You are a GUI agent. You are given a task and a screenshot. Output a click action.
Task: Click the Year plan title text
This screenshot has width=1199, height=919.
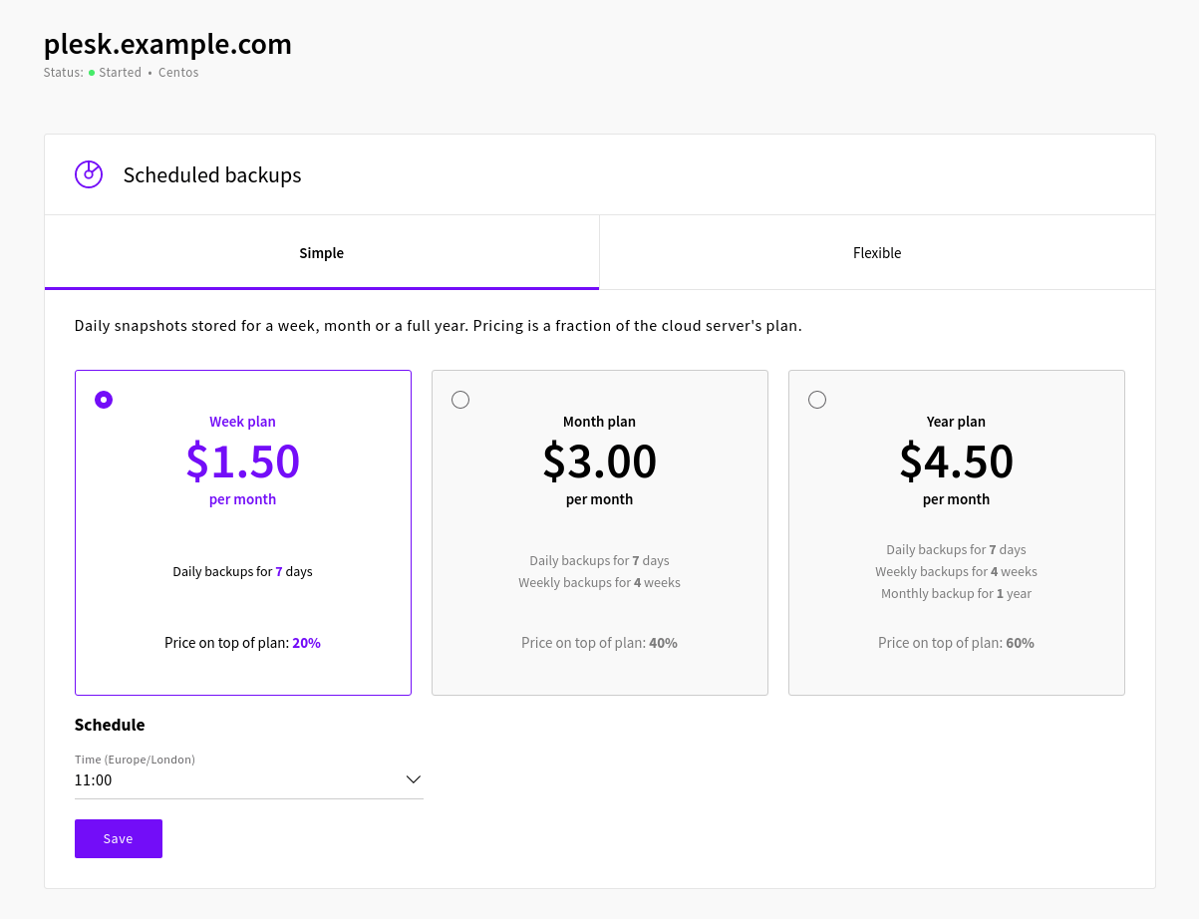(956, 422)
